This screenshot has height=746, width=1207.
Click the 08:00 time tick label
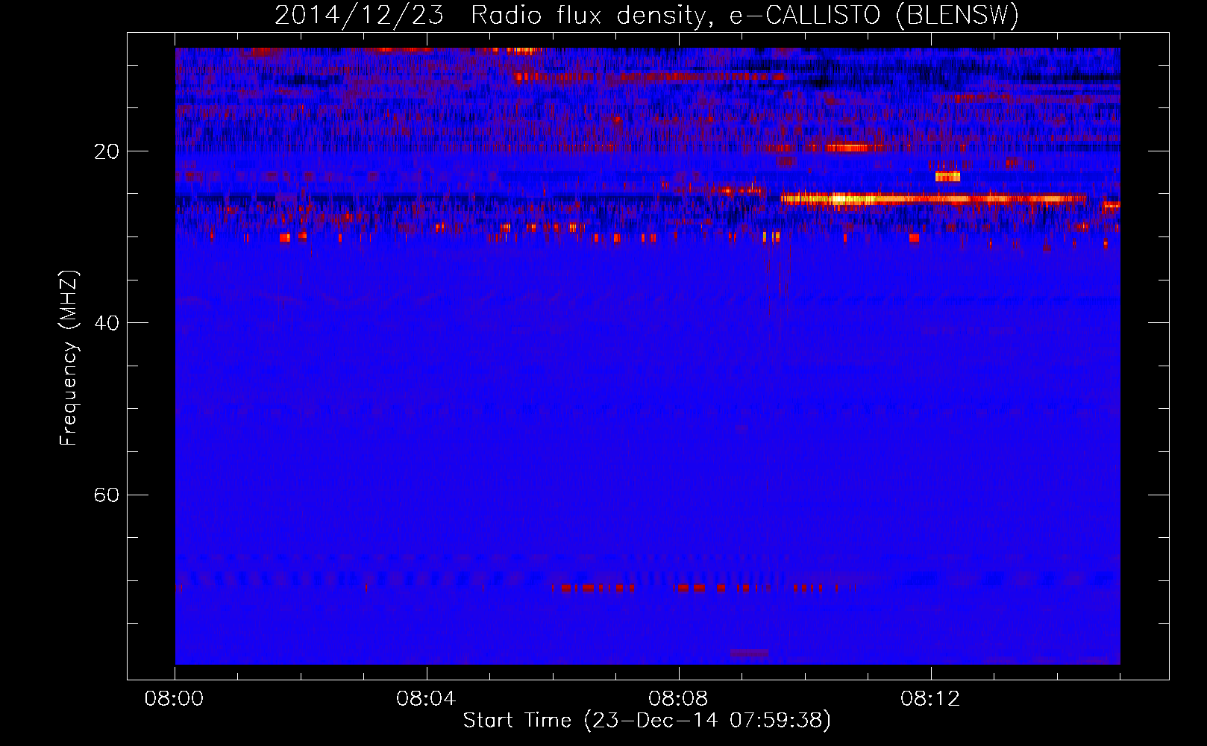point(175,699)
